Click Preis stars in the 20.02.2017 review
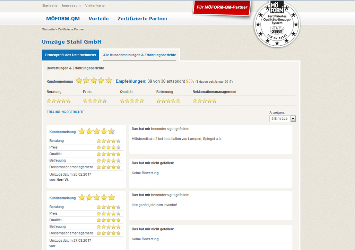Screen dimensions: 355x250 [x=109, y=147]
